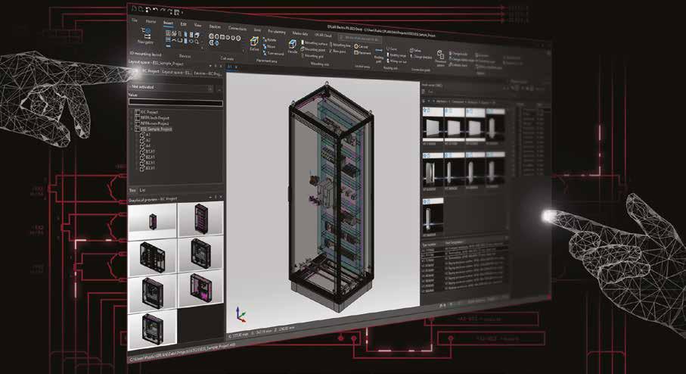Viewport: 686px width, 374px height.
Task: Click the Turn around command
Action: pyautogui.click(x=273, y=53)
